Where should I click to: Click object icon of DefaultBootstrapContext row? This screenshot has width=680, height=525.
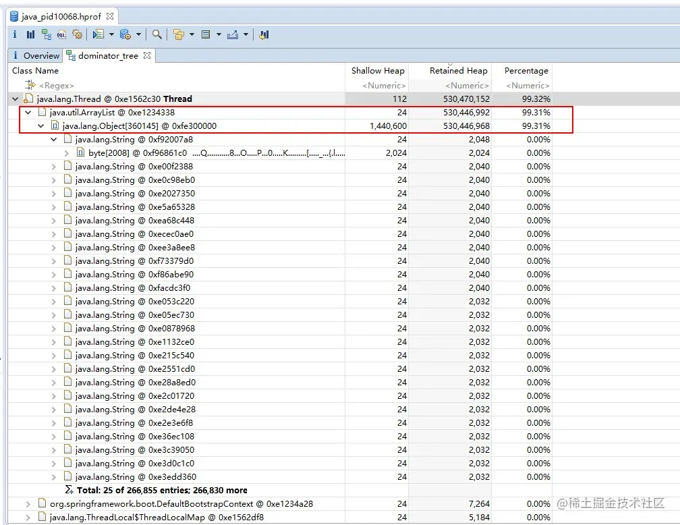pyautogui.click(x=42, y=503)
